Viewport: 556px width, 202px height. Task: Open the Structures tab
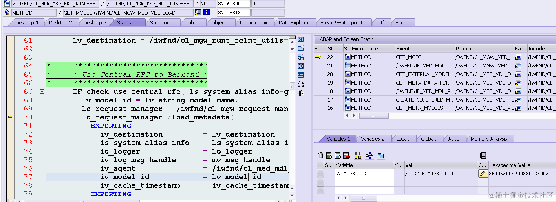point(162,22)
